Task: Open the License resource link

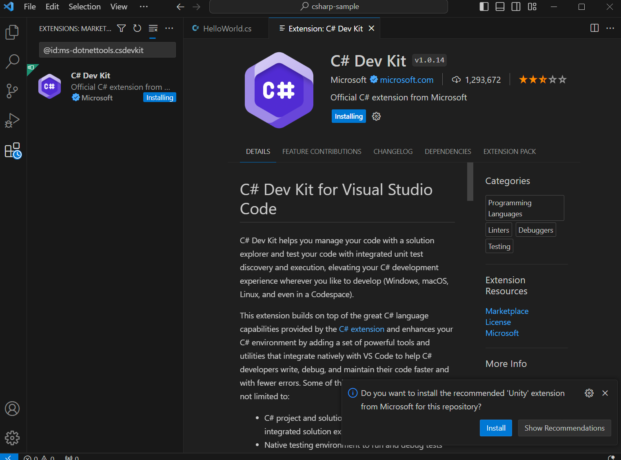Action: point(498,322)
